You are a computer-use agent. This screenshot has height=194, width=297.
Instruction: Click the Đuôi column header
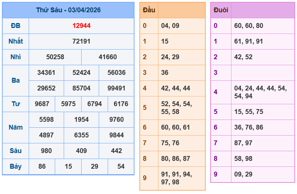pyautogui.click(x=221, y=10)
